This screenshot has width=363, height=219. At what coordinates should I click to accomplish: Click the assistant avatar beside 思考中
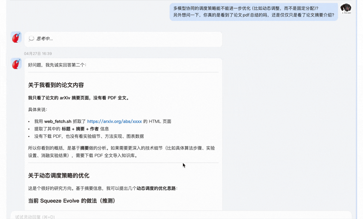coord(16,37)
